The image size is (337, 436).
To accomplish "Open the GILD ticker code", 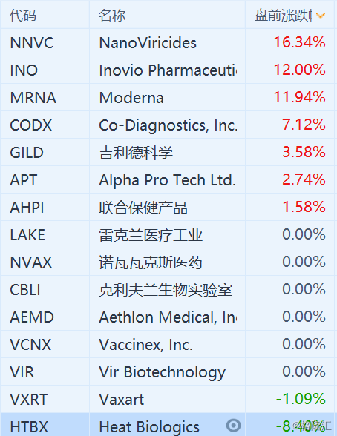I will point(27,153).
